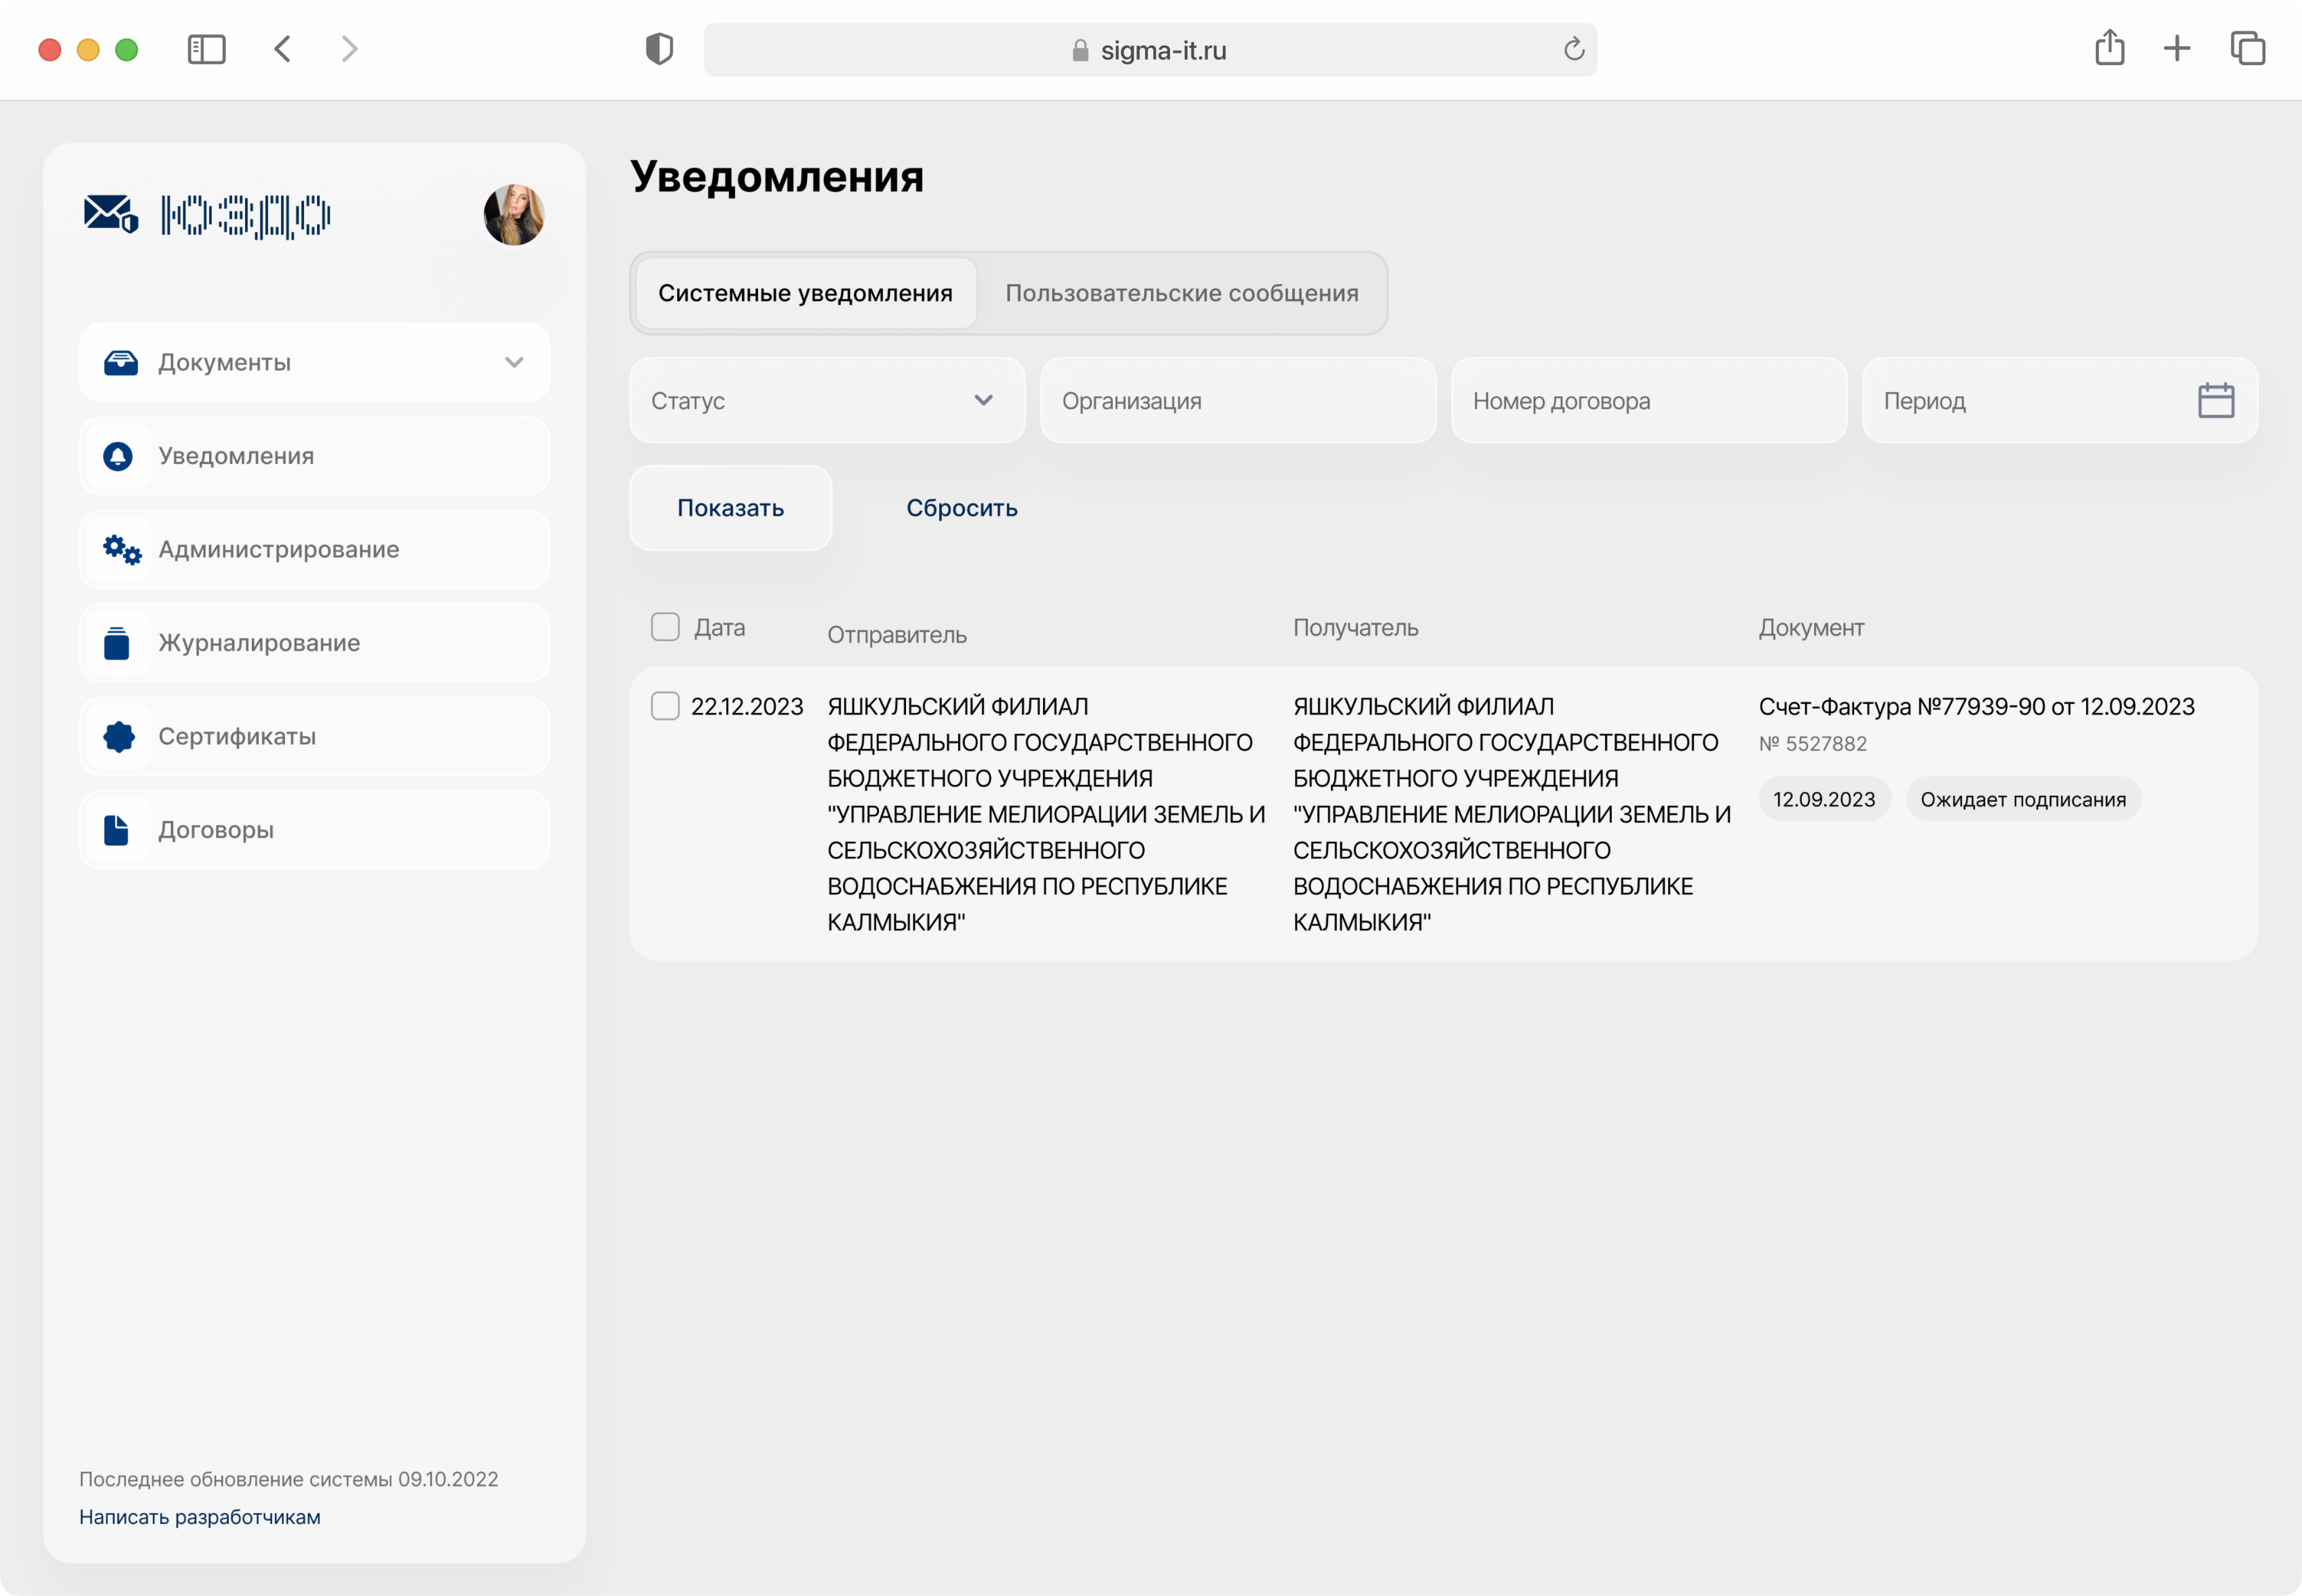Open the calendar picker in Период field
This screenshot has width=2302, height=1596.
pyautogui.click(x=2215, y=401)
